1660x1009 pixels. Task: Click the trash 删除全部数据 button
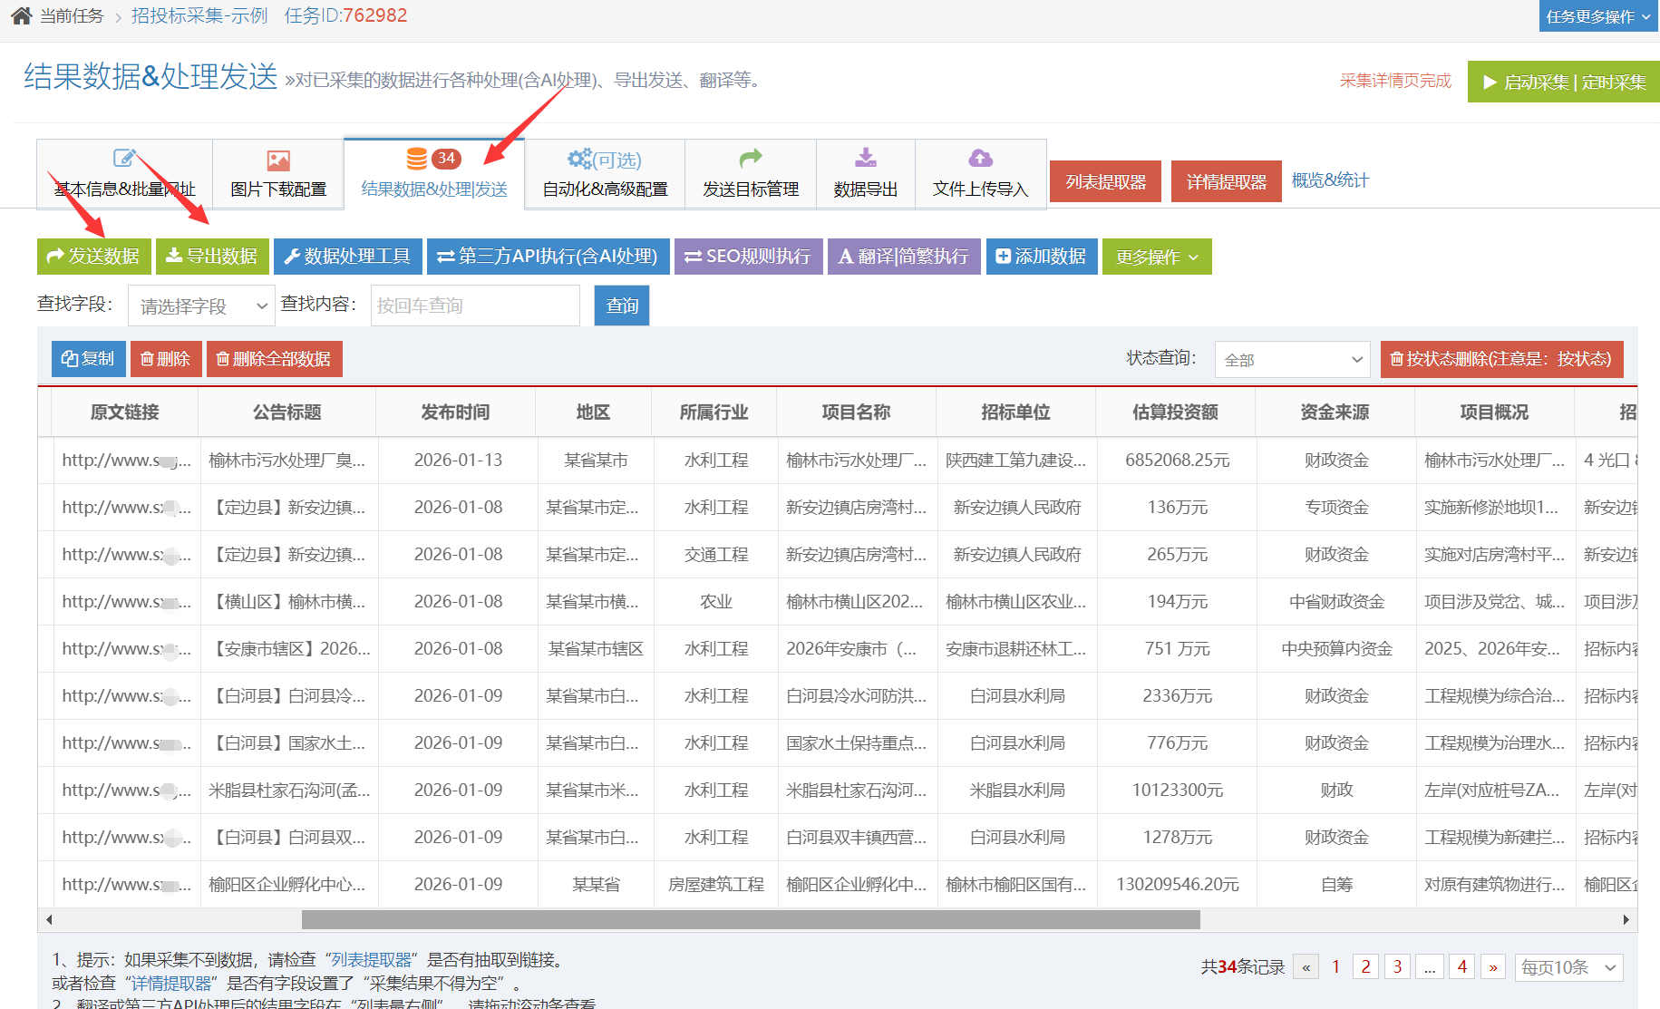[x=274, y=359]
